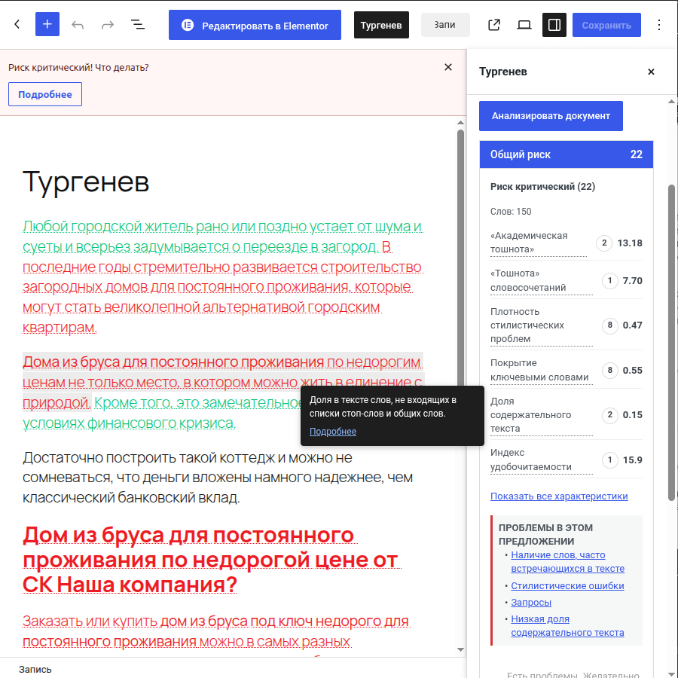The width and height of the screenshot is (678, 678).
Task: Click Редактировать в Elementor button
Action: 255,25
